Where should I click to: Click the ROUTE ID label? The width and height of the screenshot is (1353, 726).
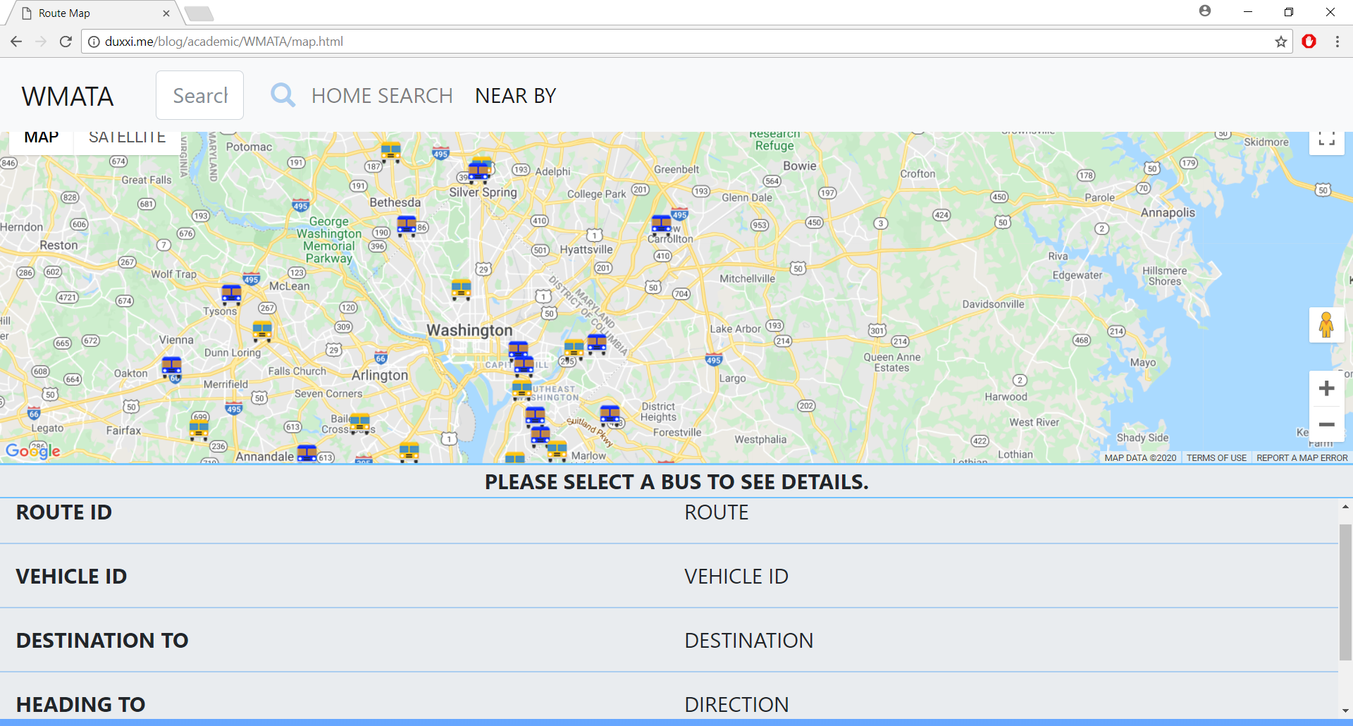pos(63,512)
